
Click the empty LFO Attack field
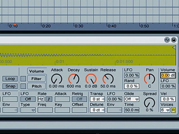coord(62,99)
